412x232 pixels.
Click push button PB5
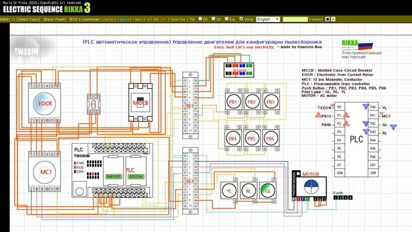(252, 139)
